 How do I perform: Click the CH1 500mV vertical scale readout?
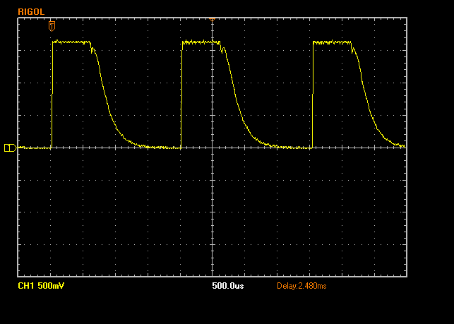41,286
